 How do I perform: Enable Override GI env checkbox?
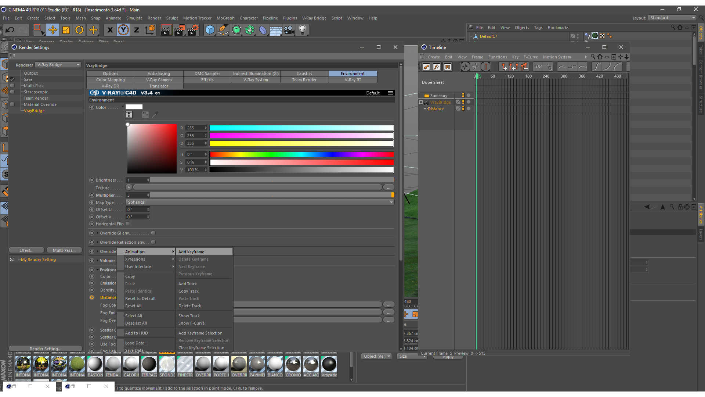point(153,233)
